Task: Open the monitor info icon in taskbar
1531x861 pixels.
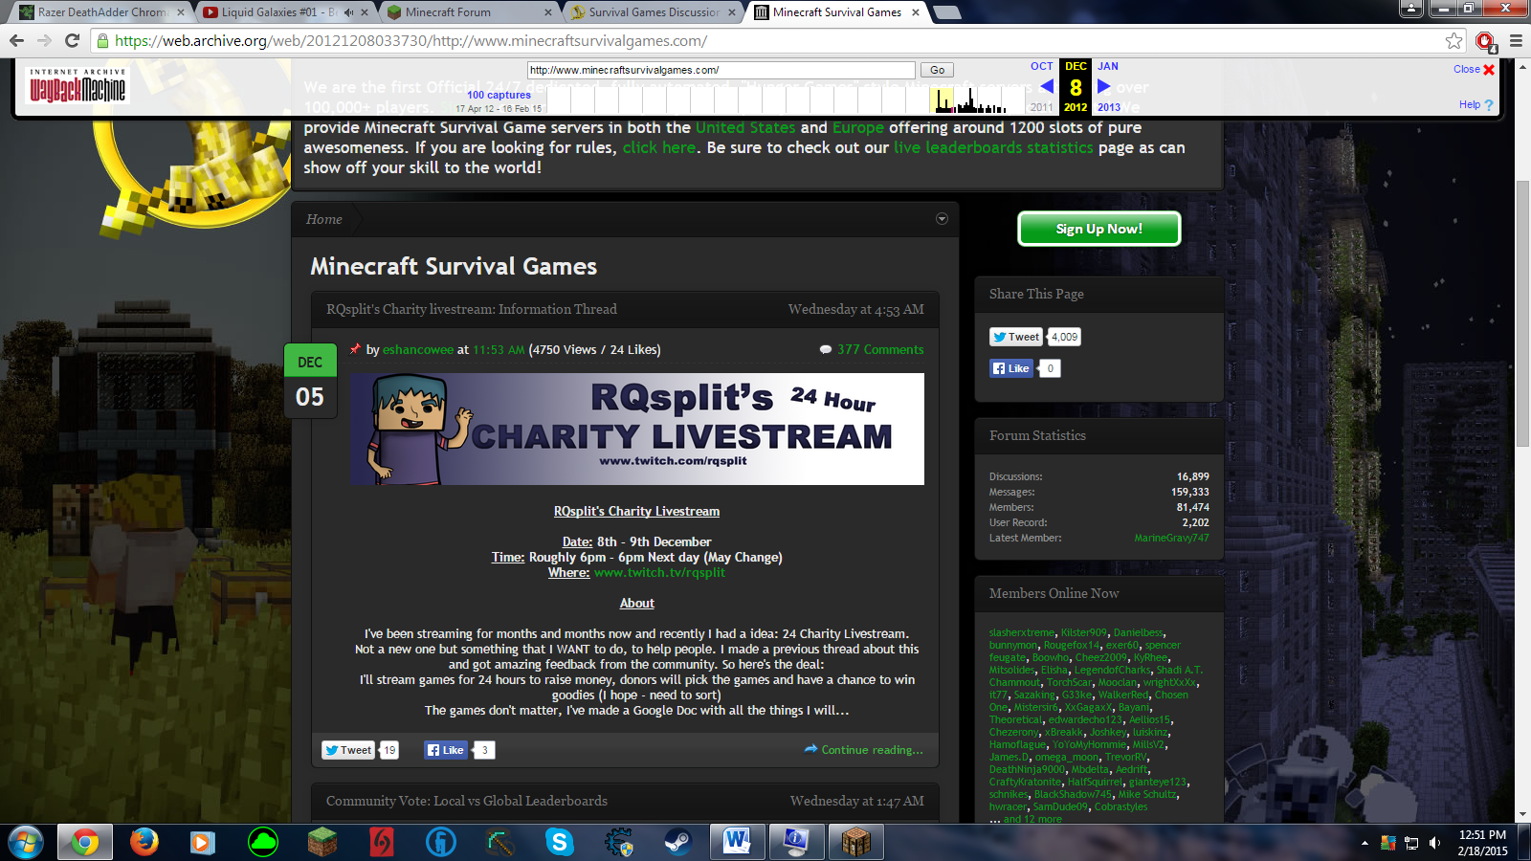Action: [x=796, y=842]
